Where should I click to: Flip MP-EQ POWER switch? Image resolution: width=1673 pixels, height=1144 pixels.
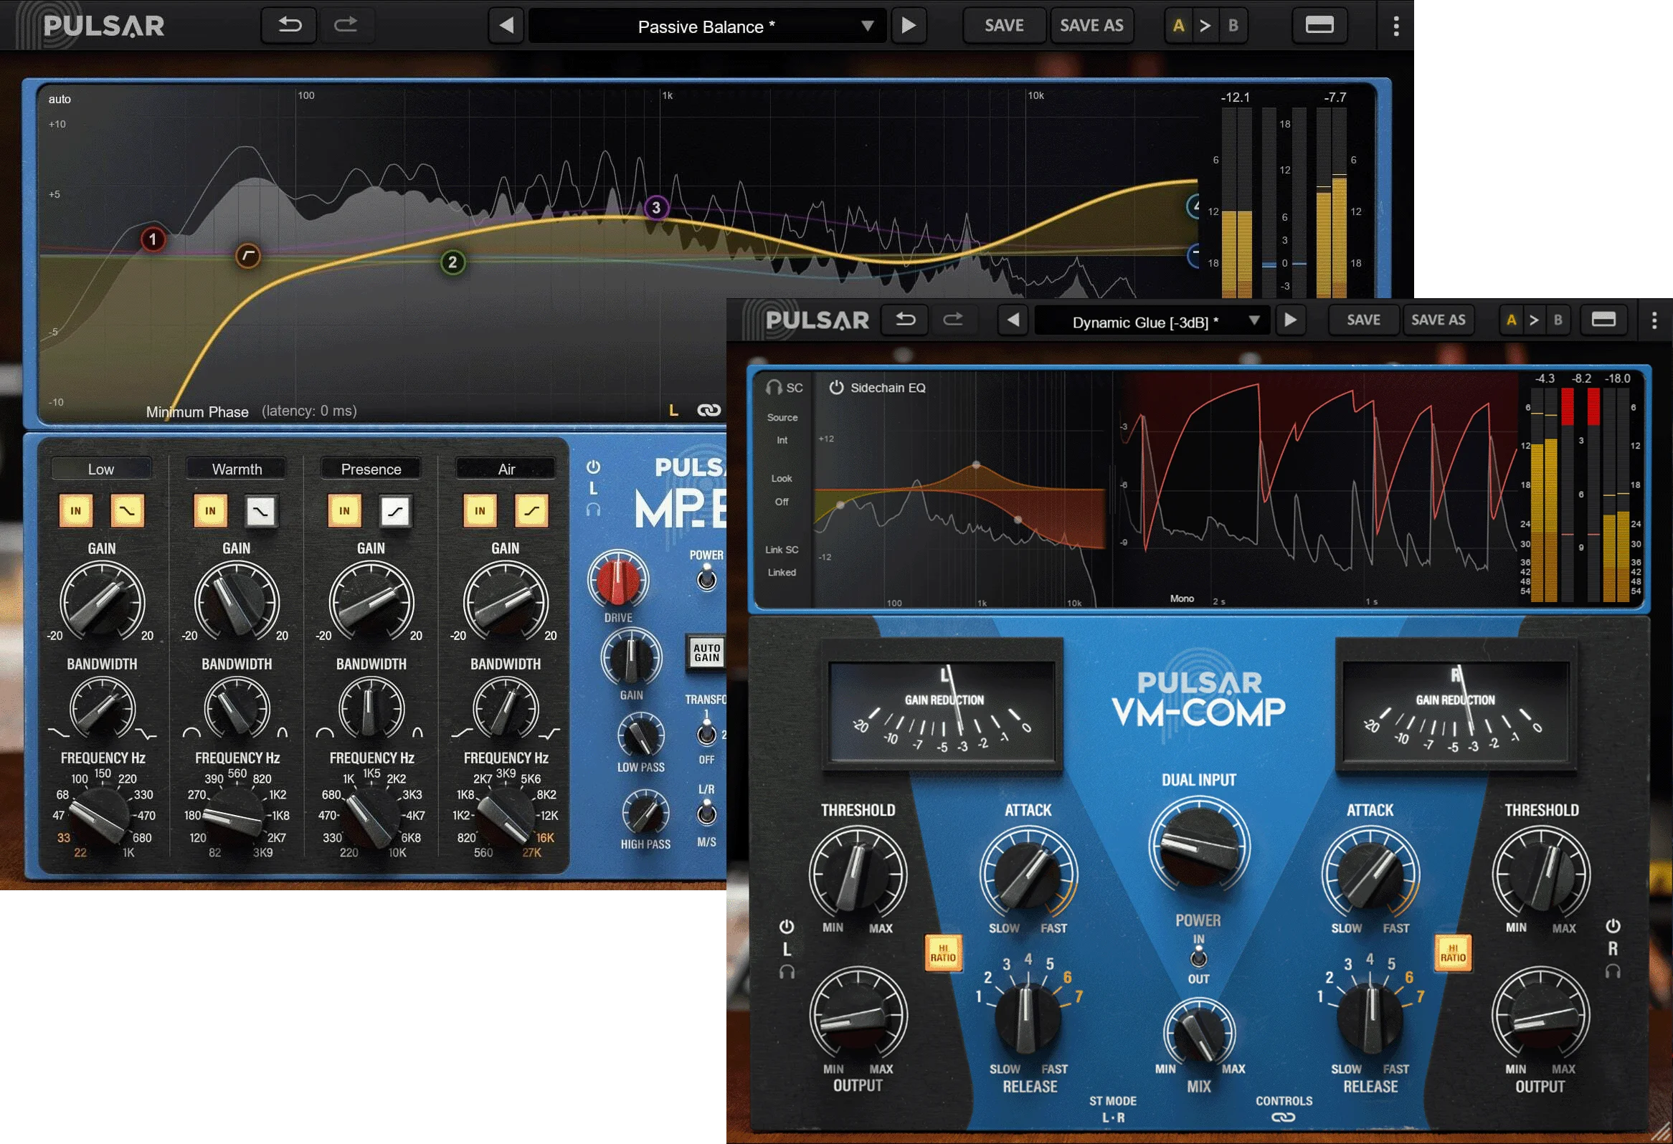coord(707,578)
